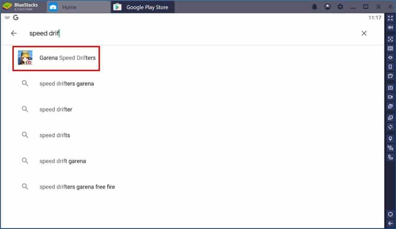Viewport: 396px width, 229px height.
Task: Take a screenshot with the camera icon
Action: click(x=390, y=88)
